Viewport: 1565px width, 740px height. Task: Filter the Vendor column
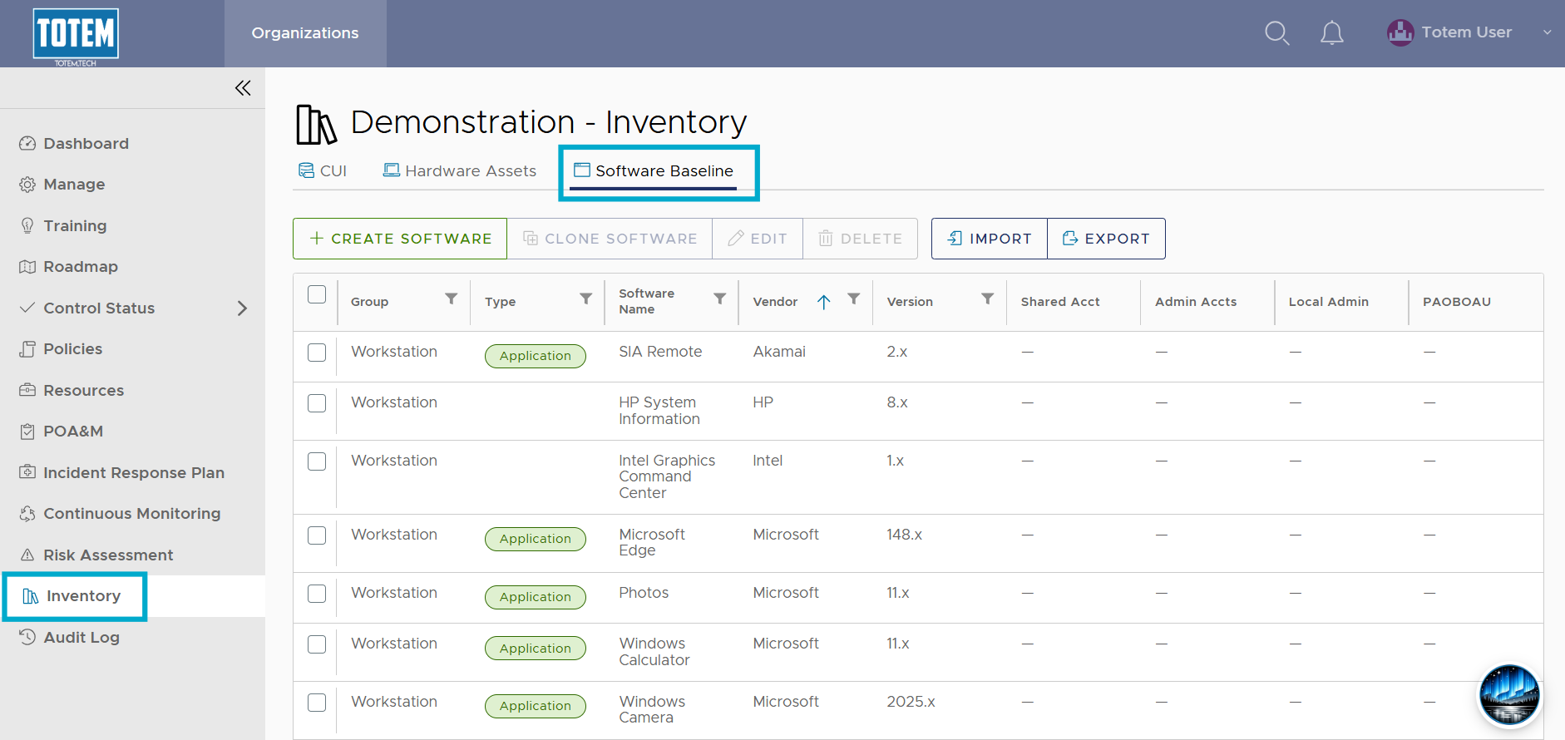(x=853, y=298)
